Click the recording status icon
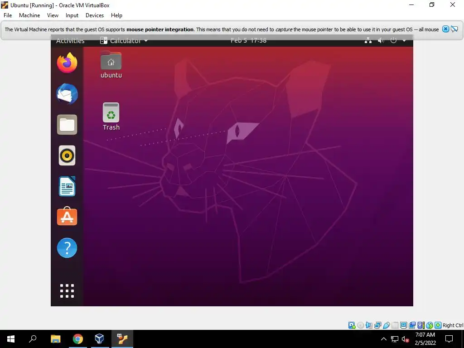The width and height of the screenshot is (464, 348). tap(412, 325)
